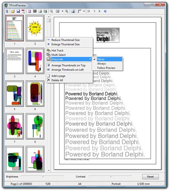This screenshot has height=191, width=170.
Task: Zoom out with the magnifier minus icon
Action: (51, 11)
